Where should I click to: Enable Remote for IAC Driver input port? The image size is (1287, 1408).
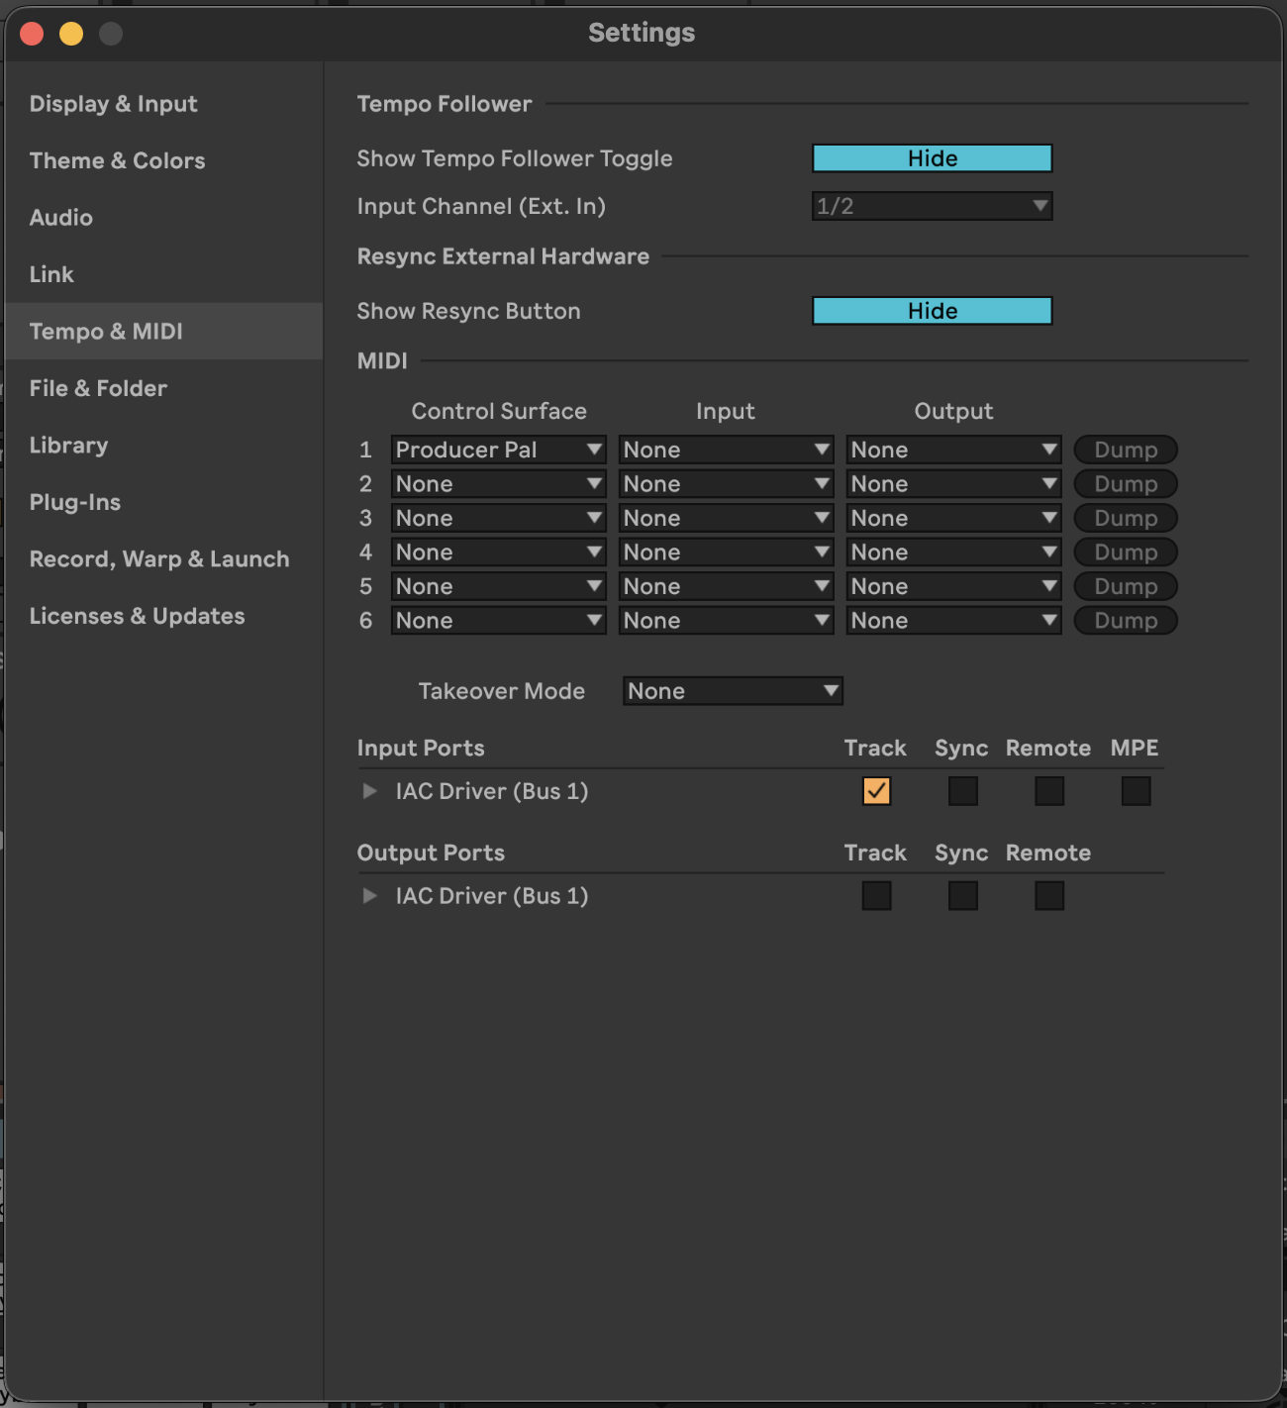pyautogui.click(x=1049, y=791)
